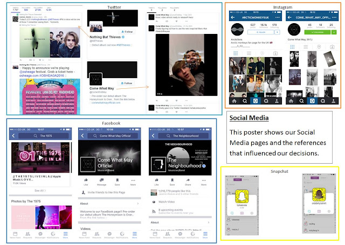The width and height of the screenshot is (345, 245).
Task: Click olddirtyshirt Snapchat snapcode
Action: [319, 194]
